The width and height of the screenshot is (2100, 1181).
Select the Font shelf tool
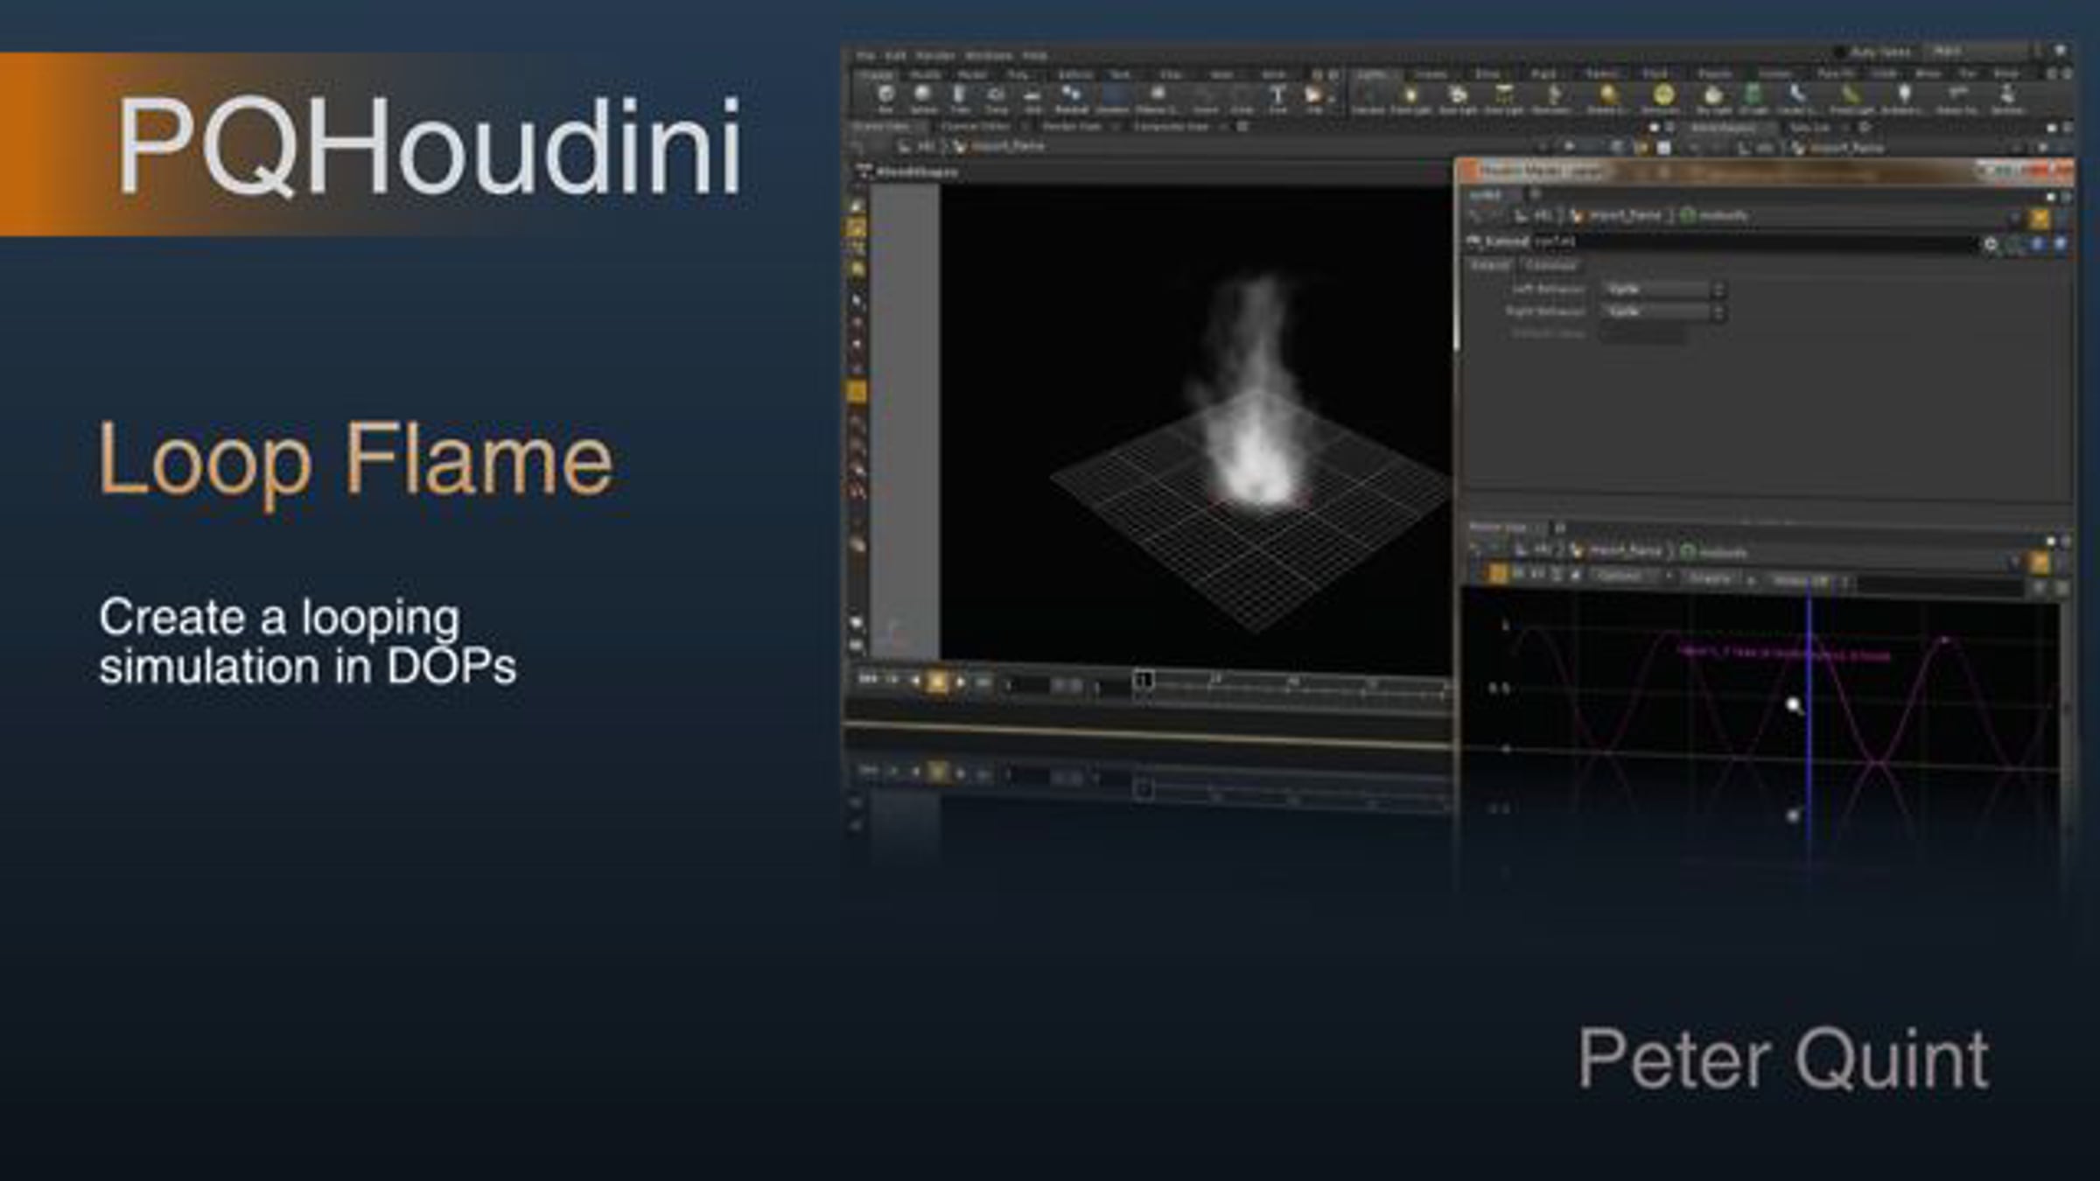tap(1277, 98)
